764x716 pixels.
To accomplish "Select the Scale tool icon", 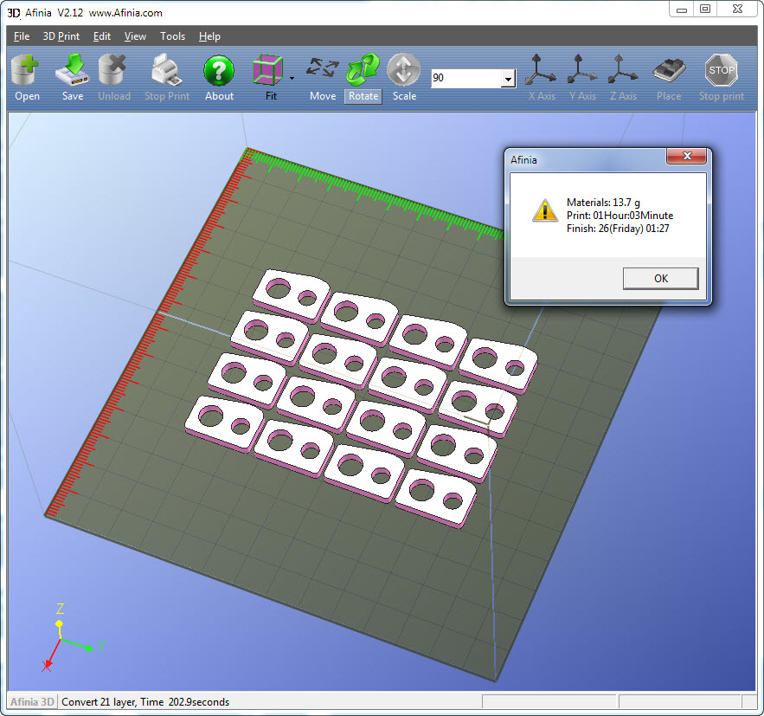I will [x=404, y=70].
